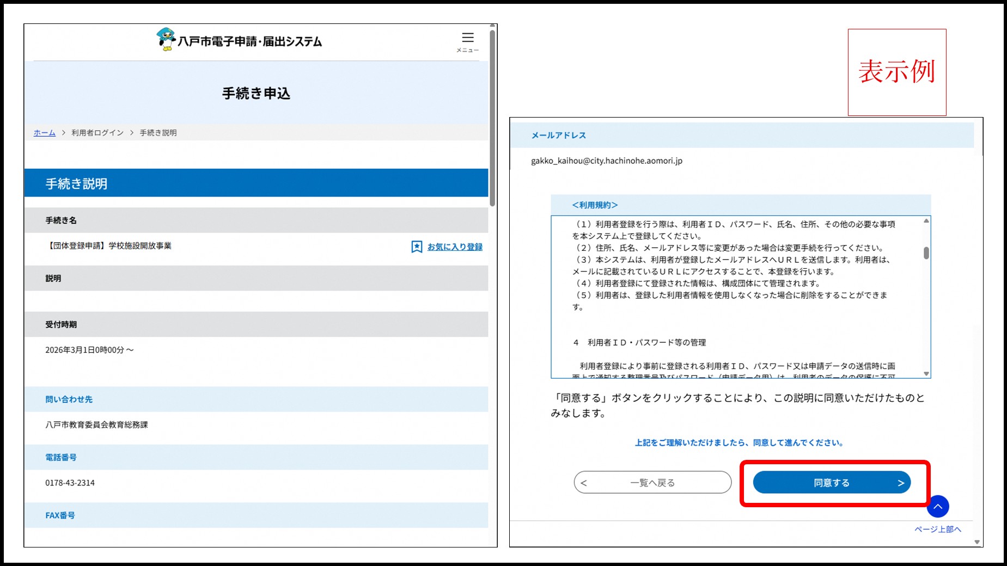Open the ホーム breadcrumb link
Image resolution: width=1007 pixels, height=566 pixels.
click(44, 132)
